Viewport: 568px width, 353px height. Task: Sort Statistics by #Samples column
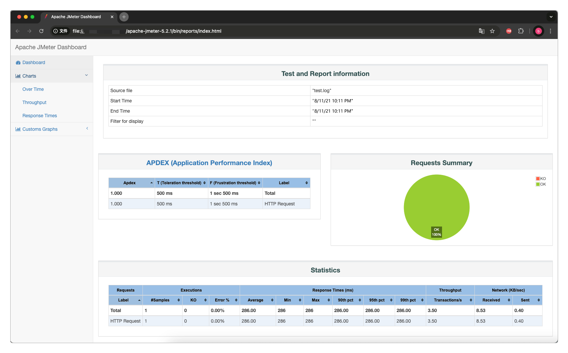[162, 300]
